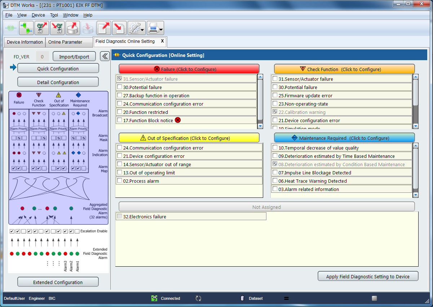The image size is (433, 307).
Task: Click the disconnect device toolbar icon
Action: (26, 28)
